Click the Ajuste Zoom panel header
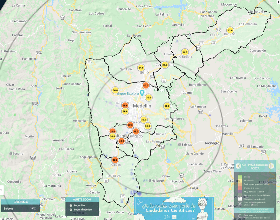The width and height of the screenshot is (280, 220). click(x=82, y=199)
